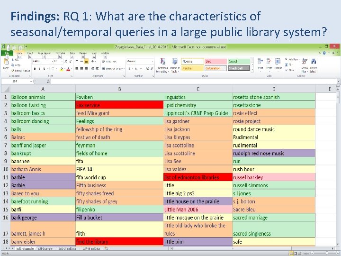Click Decrease Font Size icon
The image size is (341, 256).
tap(70, 61)
